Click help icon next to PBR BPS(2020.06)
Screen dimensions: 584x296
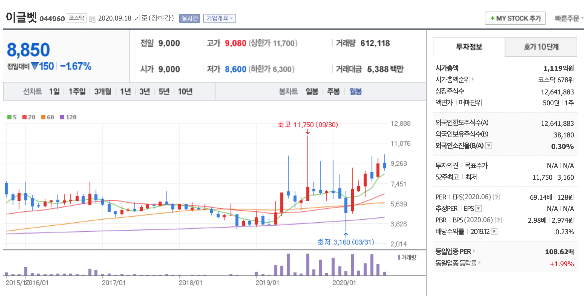click(x=498, y=220)
